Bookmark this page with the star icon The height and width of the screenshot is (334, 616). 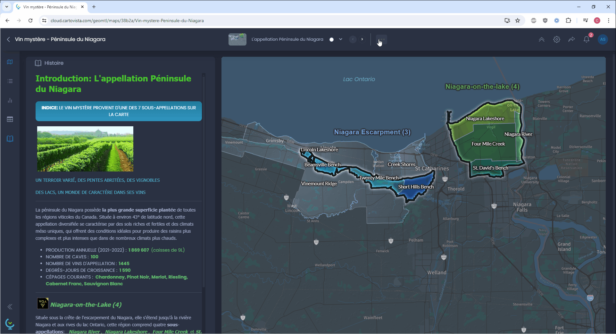pos(518,21)
